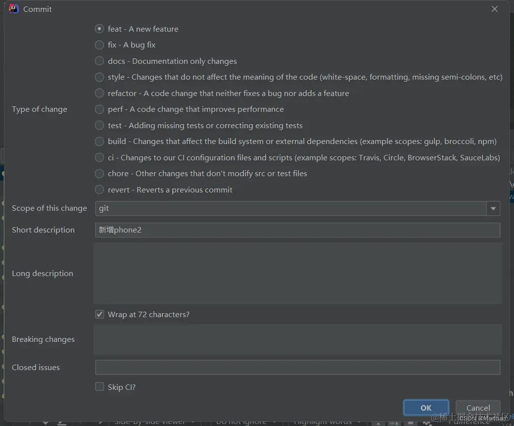Click the 'Closed issues' label
Screen dimensions: 514x426
coord(36,367)
